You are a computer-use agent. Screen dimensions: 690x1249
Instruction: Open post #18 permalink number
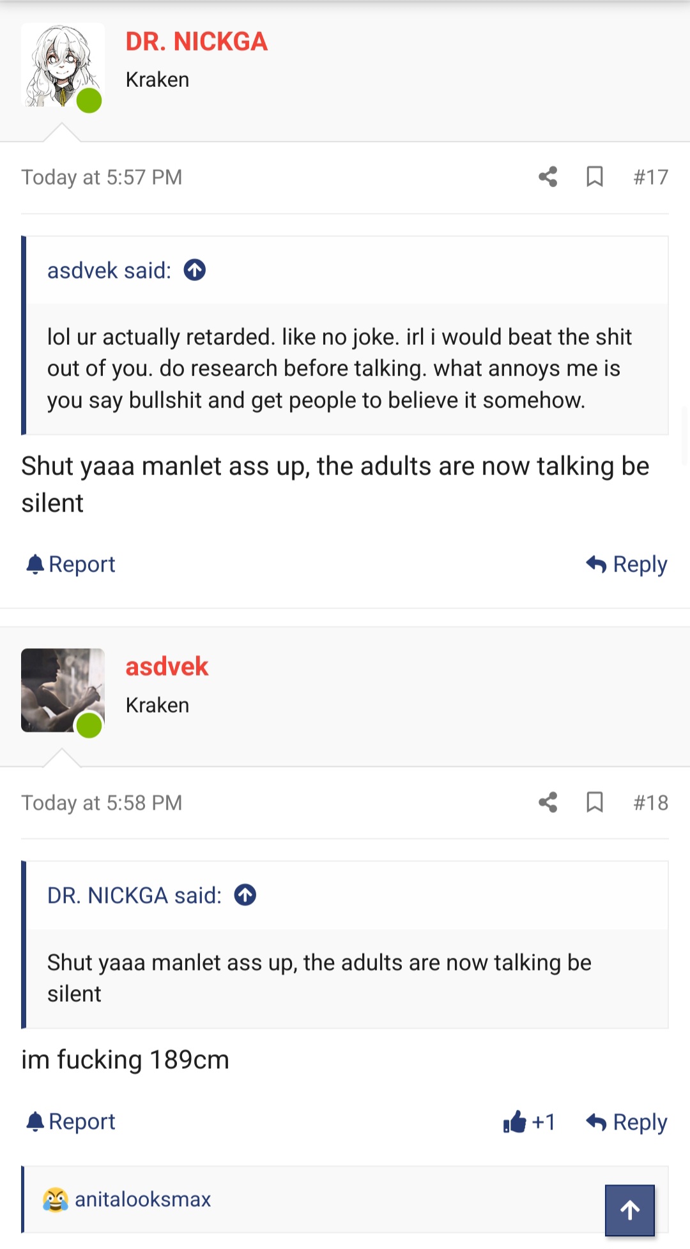point(650,803)
